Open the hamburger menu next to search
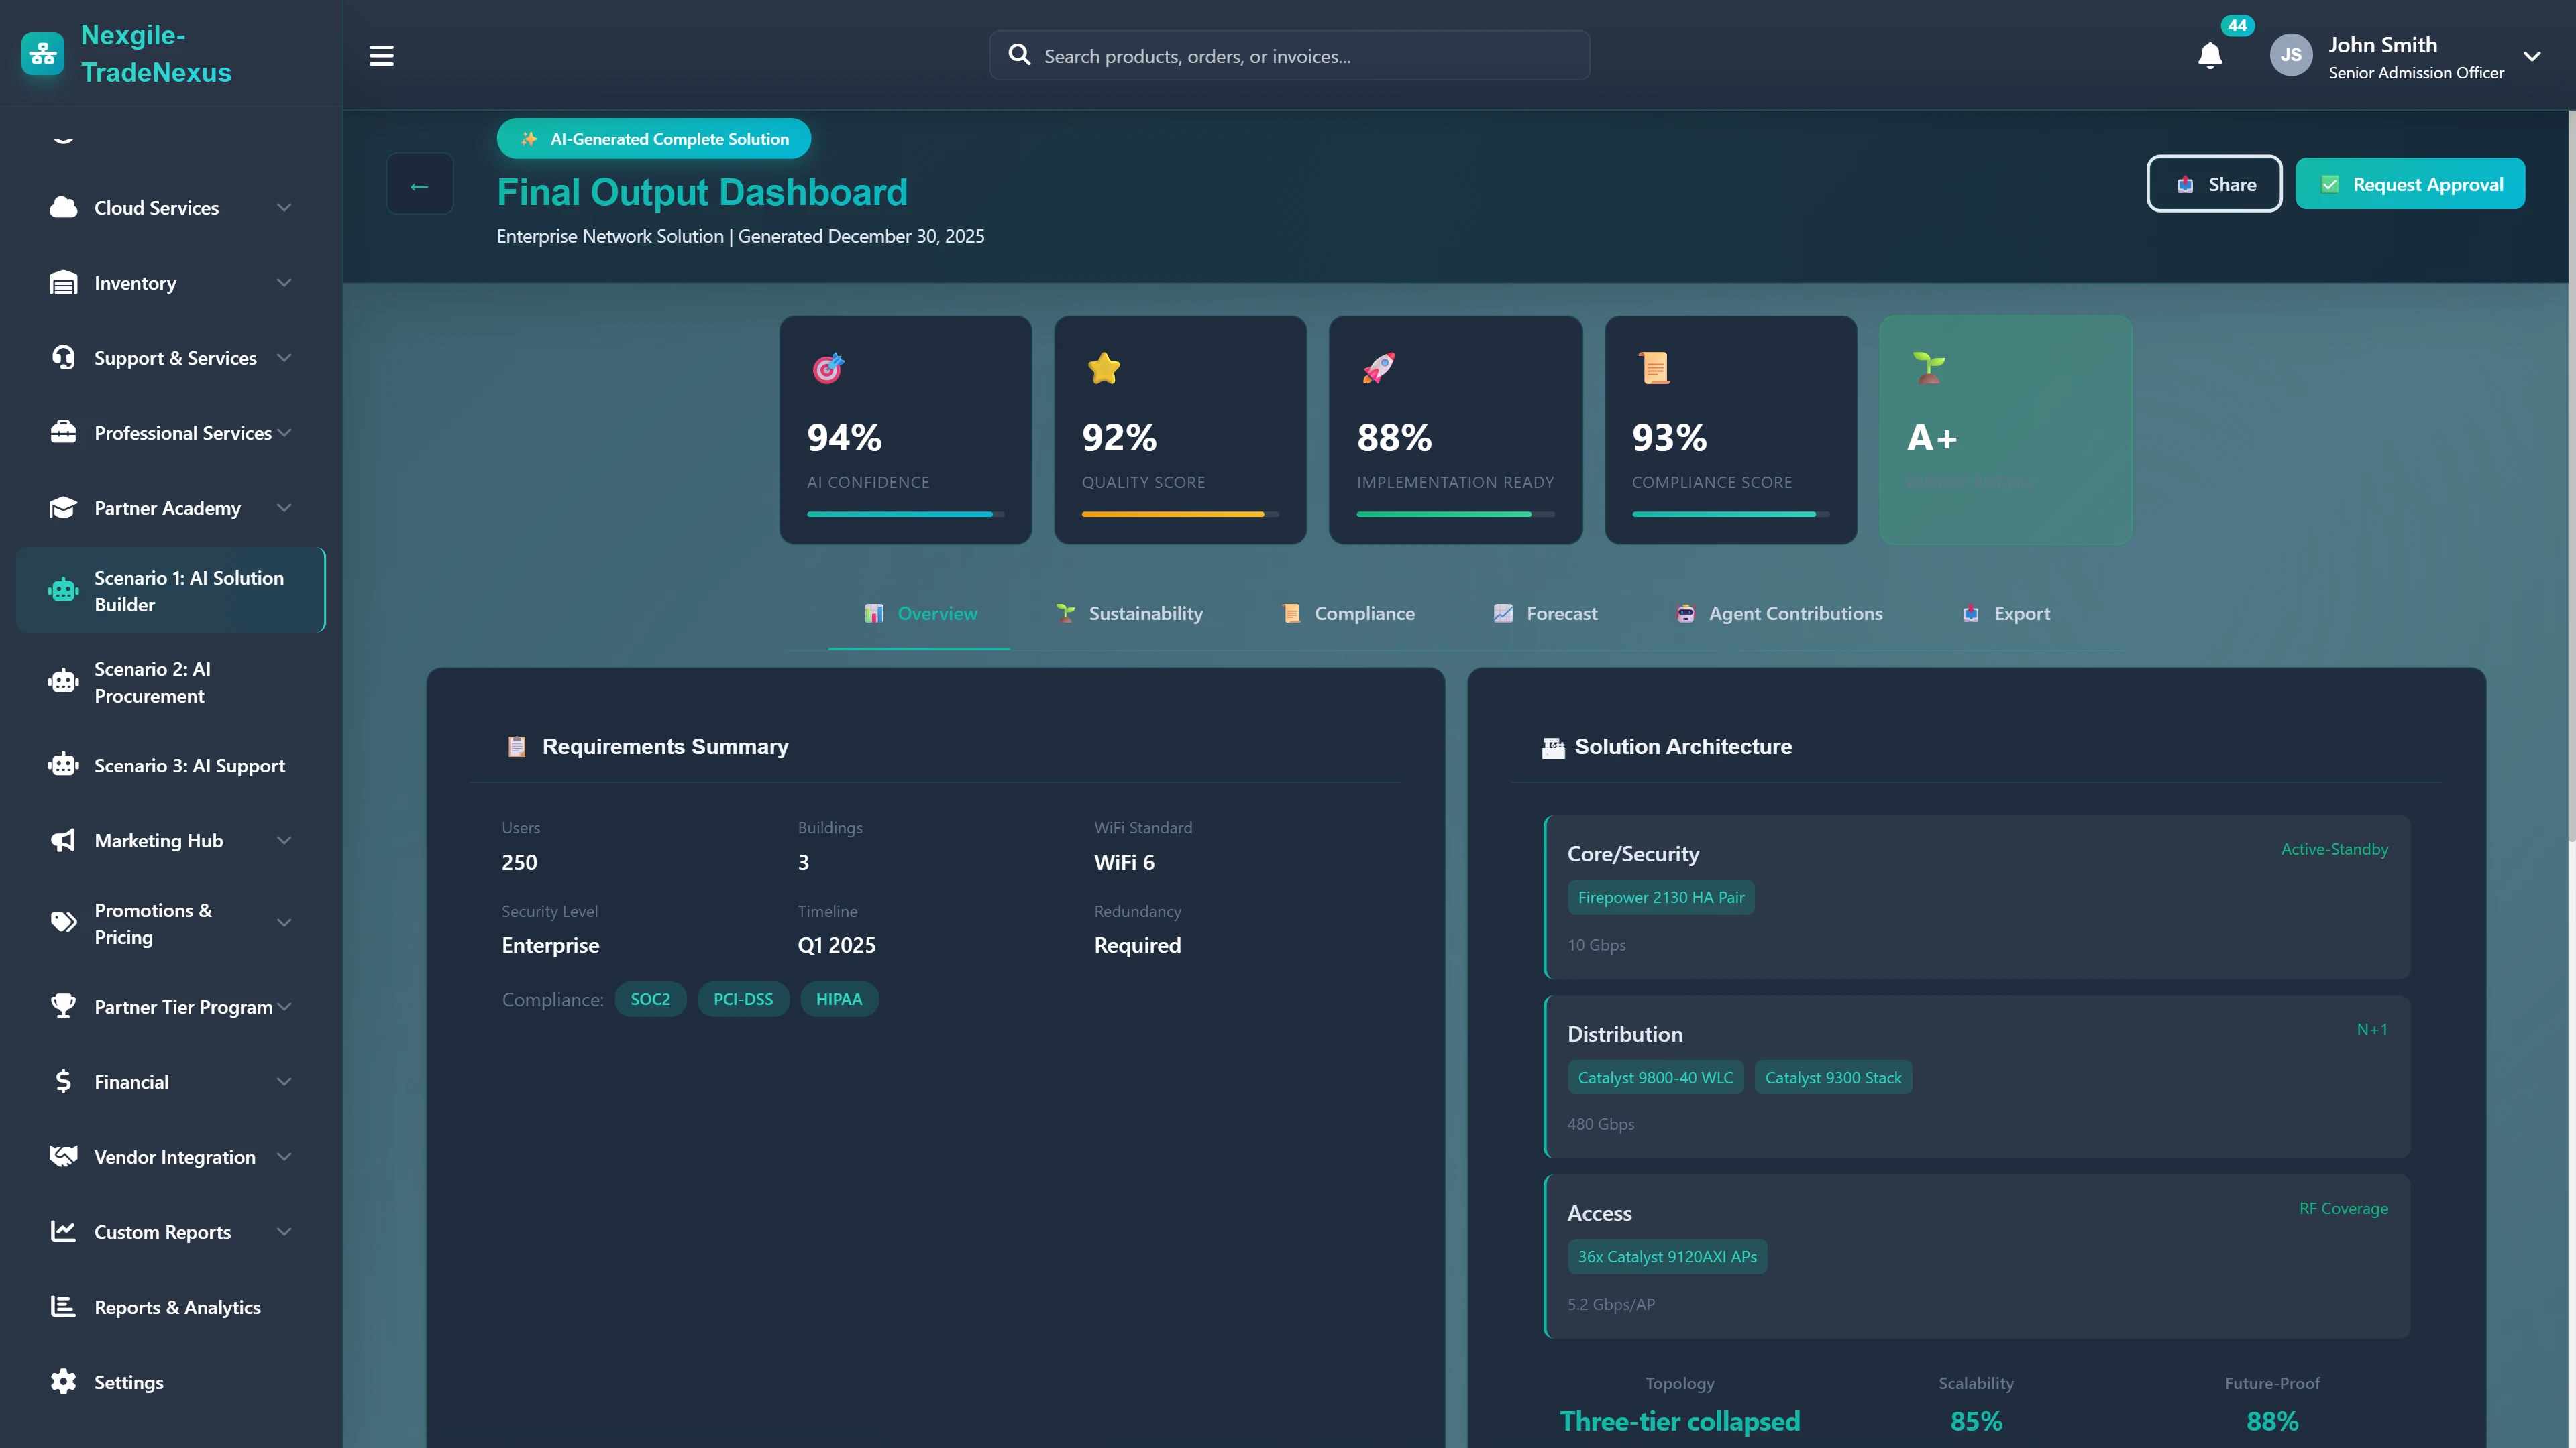The width and height of the screenshot is (2576, 1448). [x=381, y=55]
